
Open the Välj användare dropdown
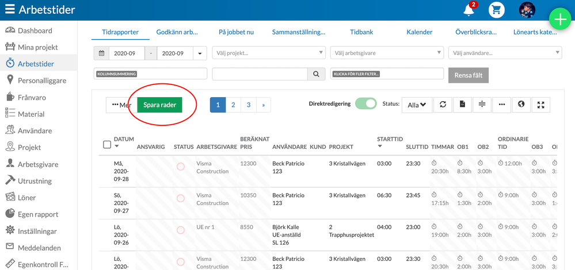505,53
